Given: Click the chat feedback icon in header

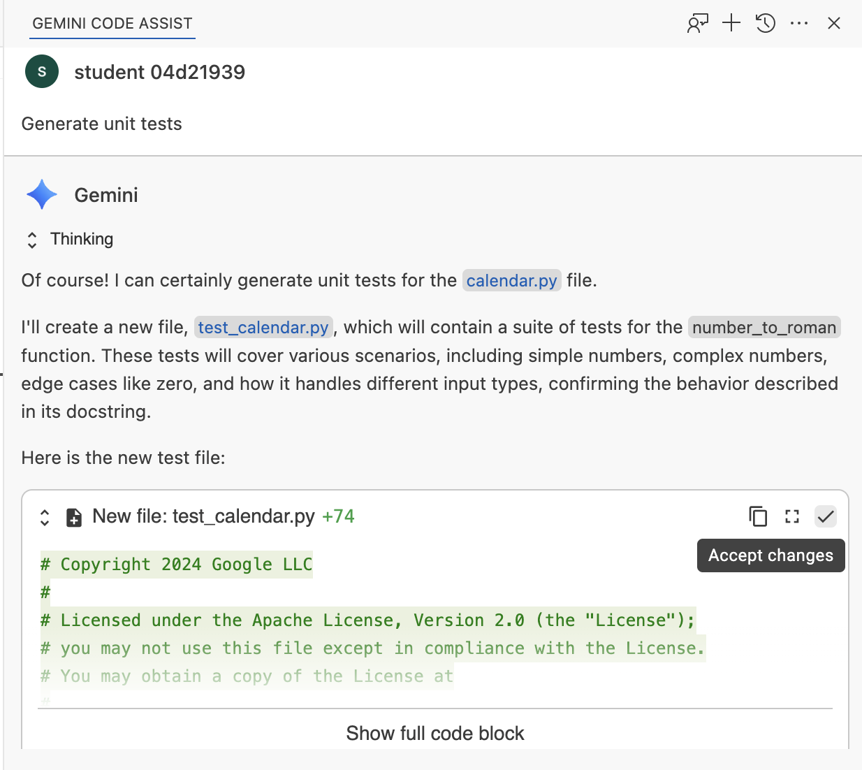Looking at the screenshot, I should coord(697,24).
